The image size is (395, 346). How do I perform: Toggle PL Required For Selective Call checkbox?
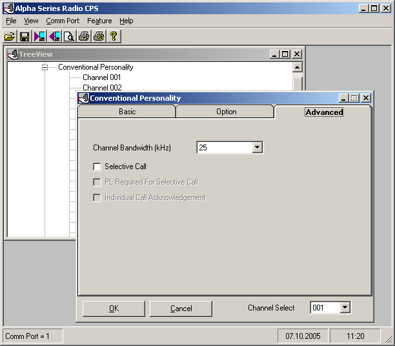tap(97, 182)
